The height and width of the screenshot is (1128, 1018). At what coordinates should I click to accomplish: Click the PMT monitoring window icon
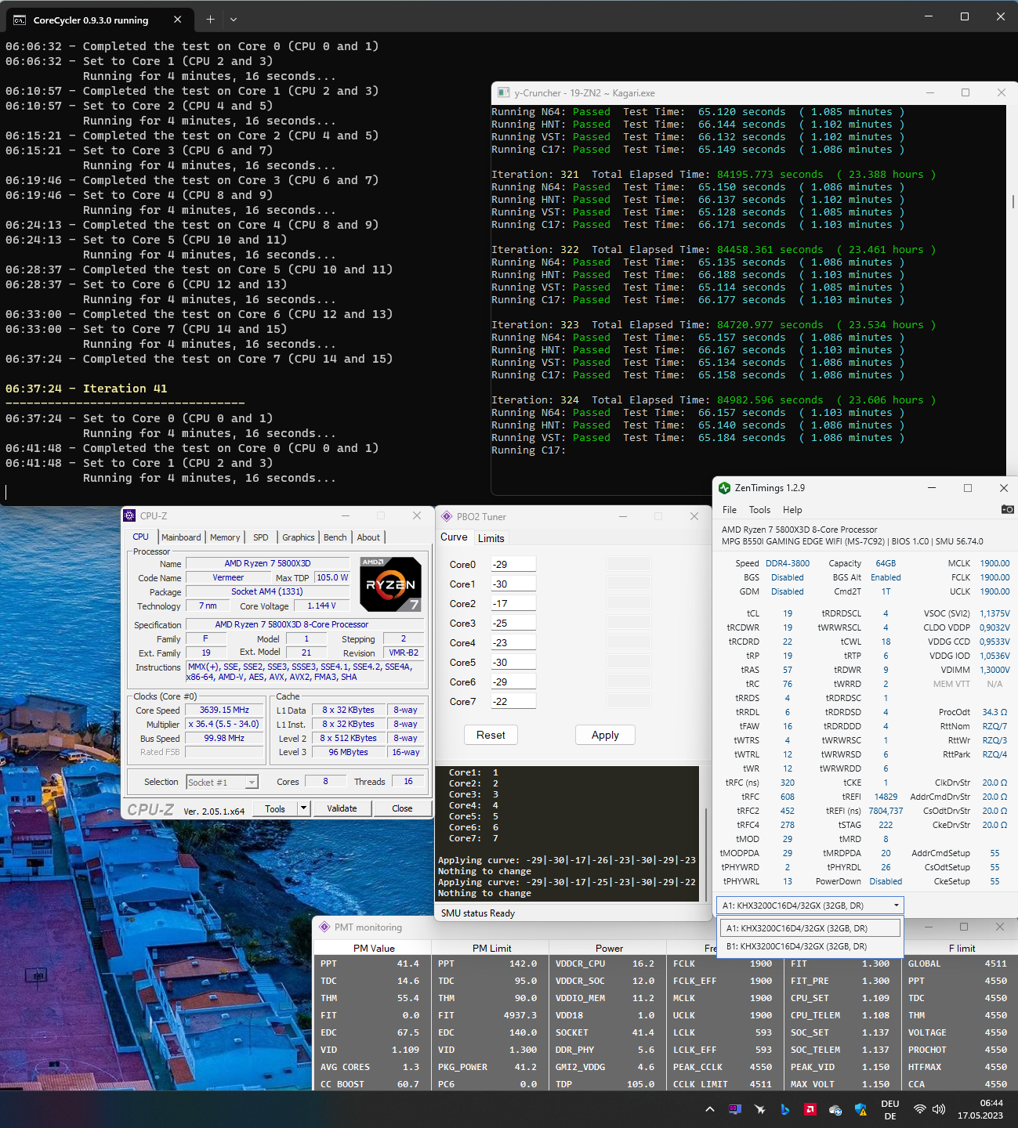click(x=324, y=927)
